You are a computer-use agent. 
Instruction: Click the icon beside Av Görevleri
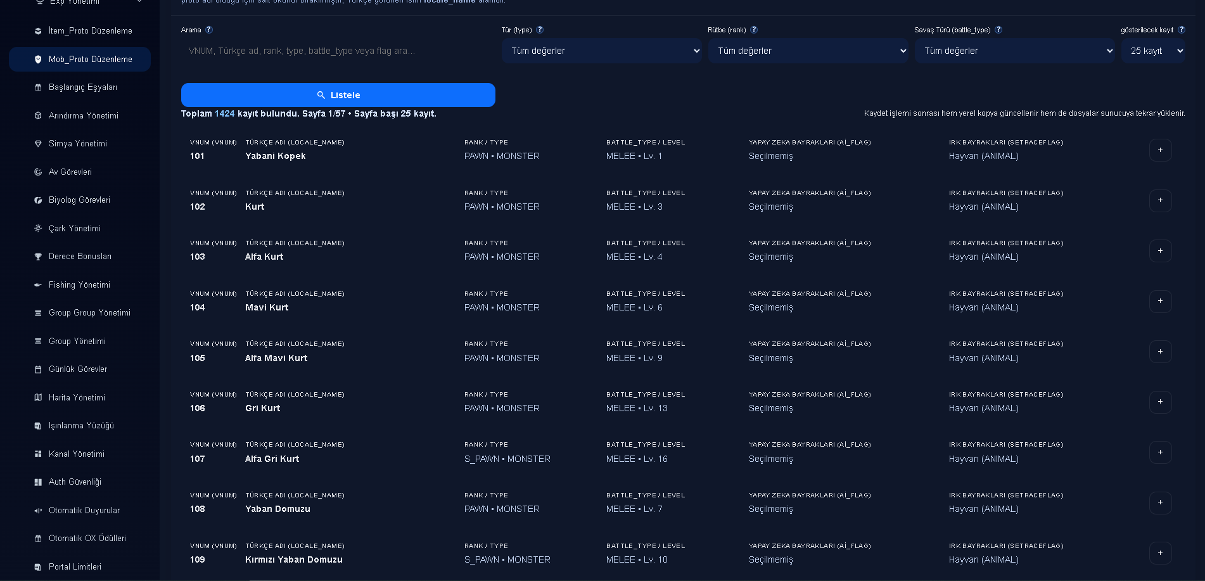[x=38, y=172]
